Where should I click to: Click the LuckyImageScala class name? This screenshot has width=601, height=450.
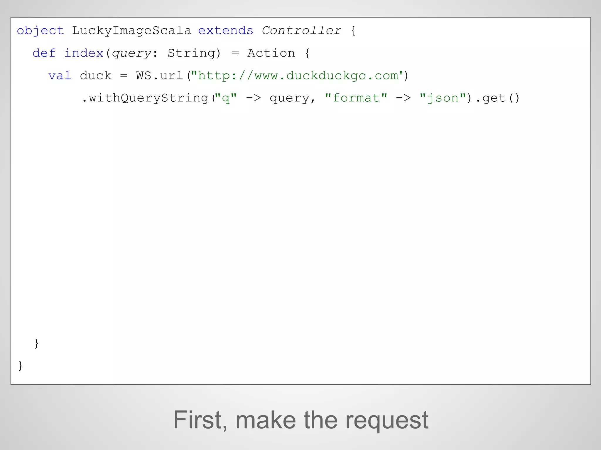coord(131,31)
